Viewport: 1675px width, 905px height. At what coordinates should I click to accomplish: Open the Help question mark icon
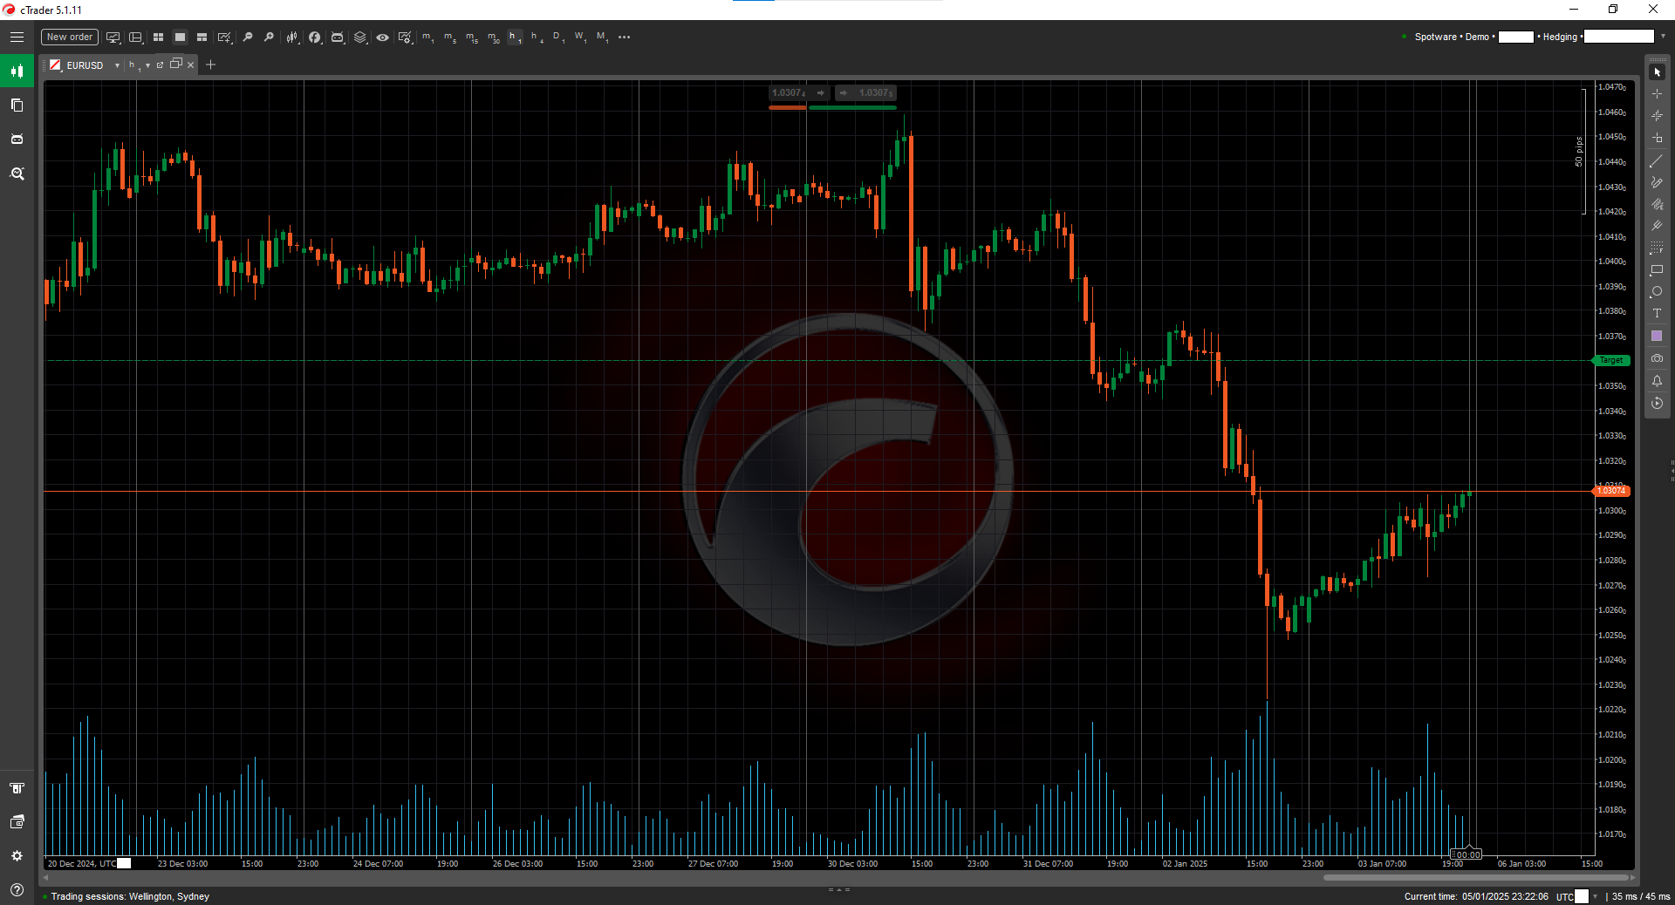17,889
